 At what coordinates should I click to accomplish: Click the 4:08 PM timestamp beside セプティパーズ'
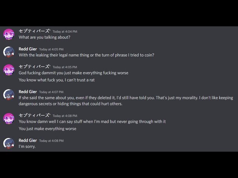(x=65, y=116)
